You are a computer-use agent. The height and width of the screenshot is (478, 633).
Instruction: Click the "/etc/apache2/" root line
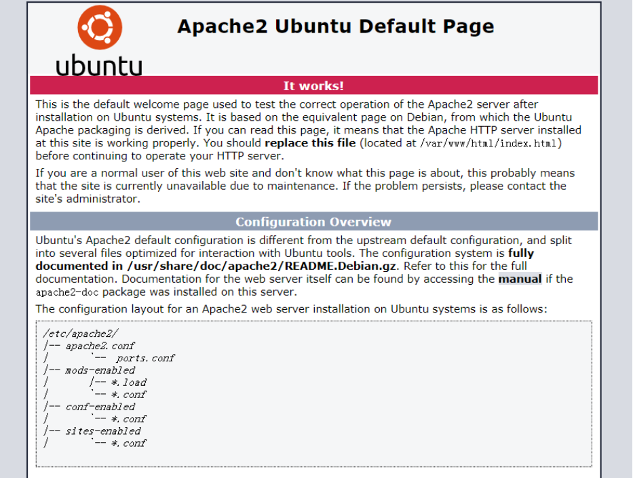point(81,334)
